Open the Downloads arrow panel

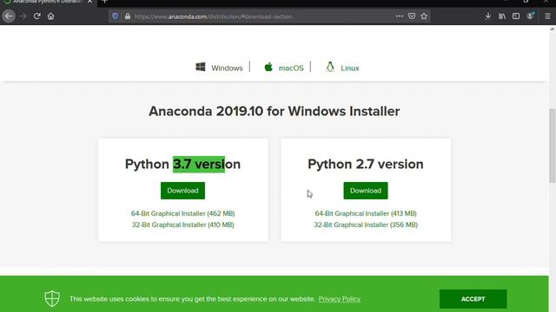click(488, 16)
